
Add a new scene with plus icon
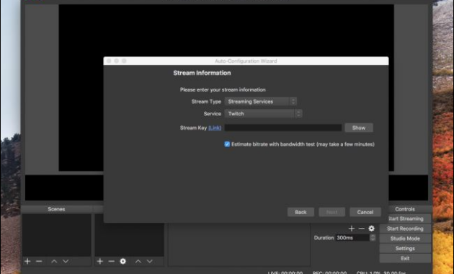point(27,261)
